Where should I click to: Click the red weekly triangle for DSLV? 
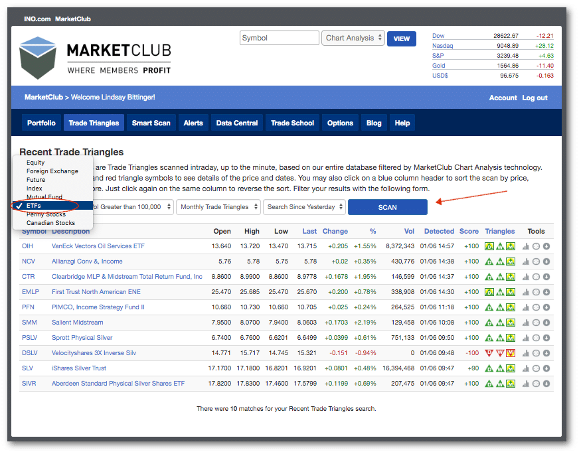click(500, 353)
